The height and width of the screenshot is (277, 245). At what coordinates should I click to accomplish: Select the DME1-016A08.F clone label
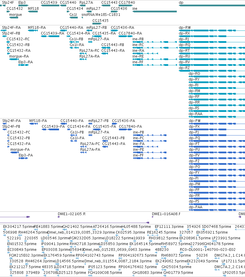coord(166,214)
